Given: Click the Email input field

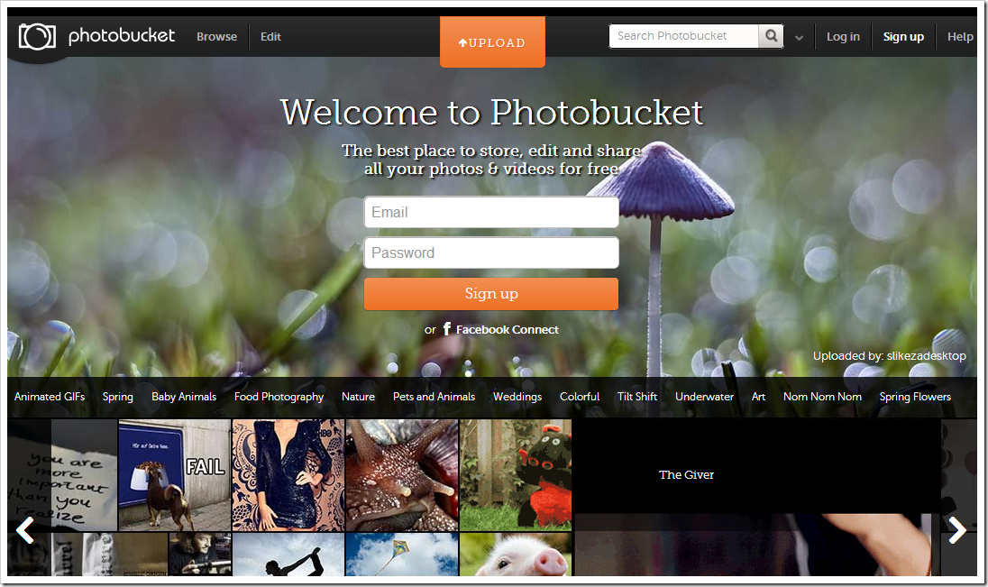Looking at the screenshot, I should tap(491, 213).
